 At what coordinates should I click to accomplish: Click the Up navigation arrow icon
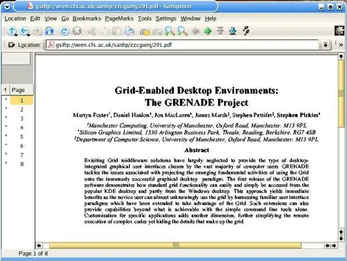tap(11, 31)
